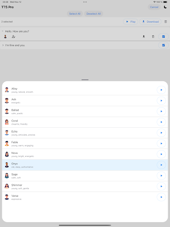Uncheck the 'Hello. How are you?' checkbox
This screenshot has height=227, width=170.
[x=163, y=36]
